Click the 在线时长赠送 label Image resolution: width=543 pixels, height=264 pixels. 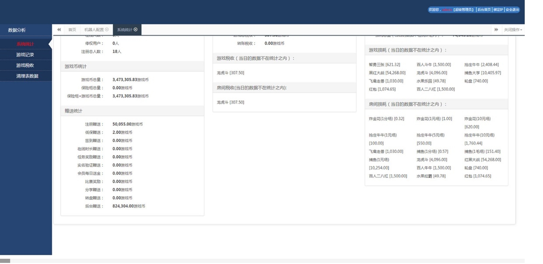pyautogui.click(x=90, y=149)
